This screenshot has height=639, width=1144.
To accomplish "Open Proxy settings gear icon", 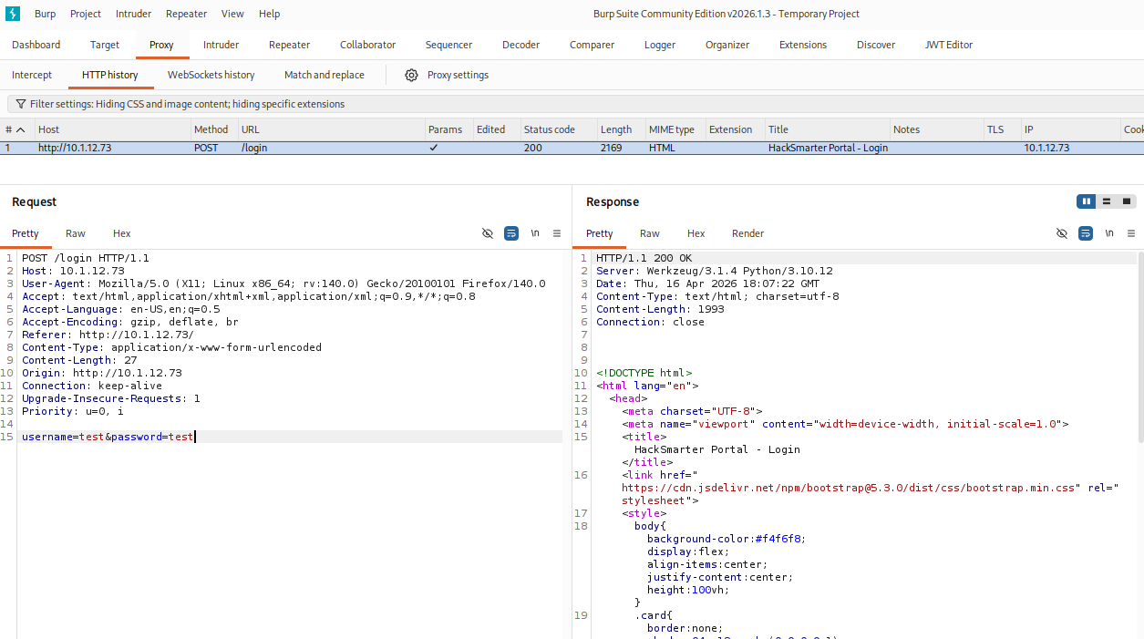I will (x=412, y=75).
